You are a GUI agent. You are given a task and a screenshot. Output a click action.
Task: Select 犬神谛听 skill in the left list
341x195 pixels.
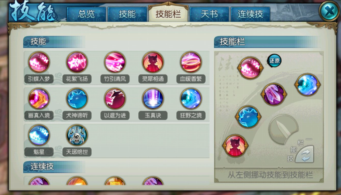point(77,99)
